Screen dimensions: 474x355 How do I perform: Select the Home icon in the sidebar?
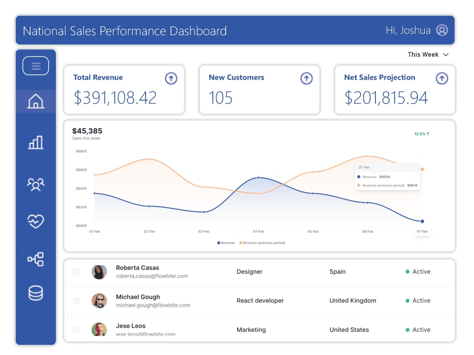click(x=36, y=101)
